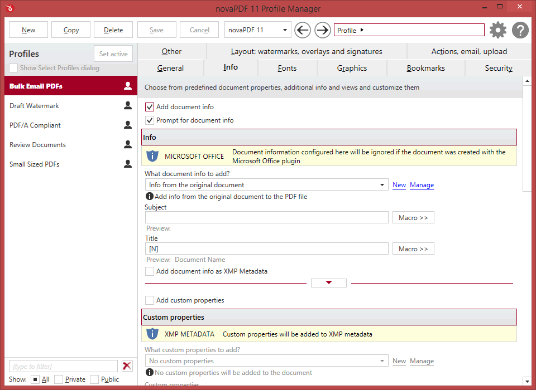Open Layout: watermarks, overlays and signatures tab

click(x=307, y=51)
